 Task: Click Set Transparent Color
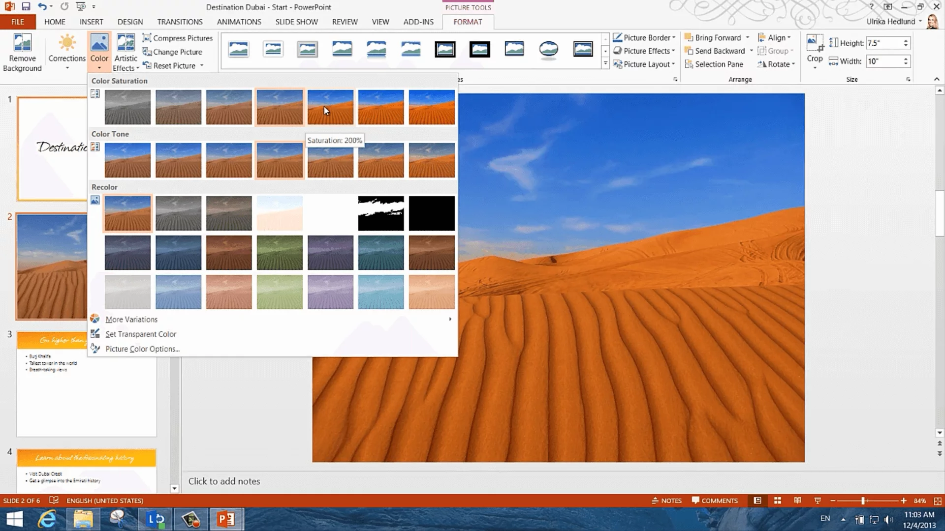(141, 334)
